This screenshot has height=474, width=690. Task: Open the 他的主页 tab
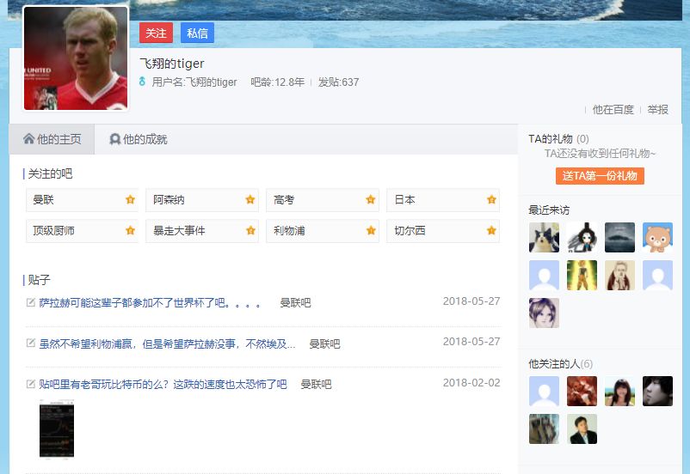(x=52, y=139)
